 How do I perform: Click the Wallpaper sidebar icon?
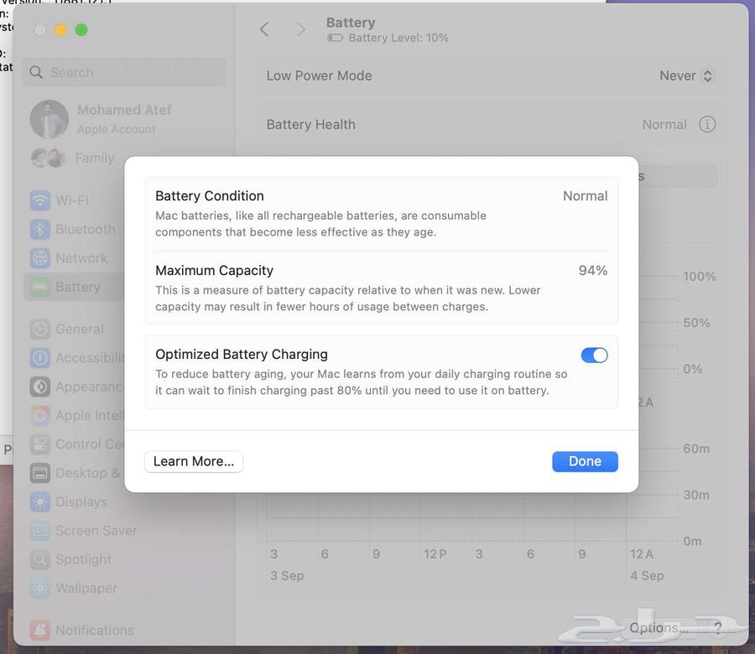click(39, 588)
